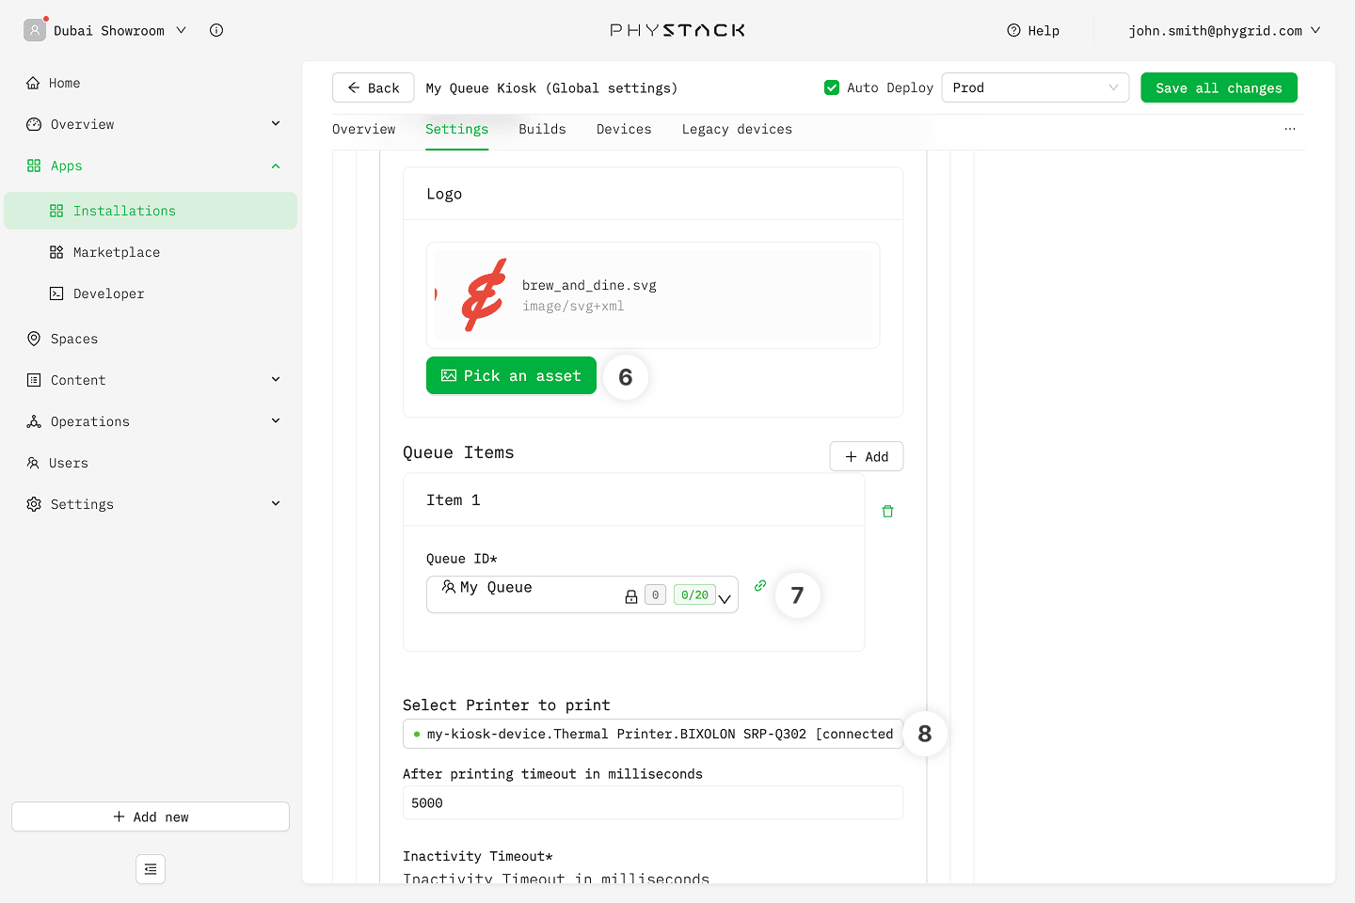Delete Item 1 with trash icon

pos(887,512)
